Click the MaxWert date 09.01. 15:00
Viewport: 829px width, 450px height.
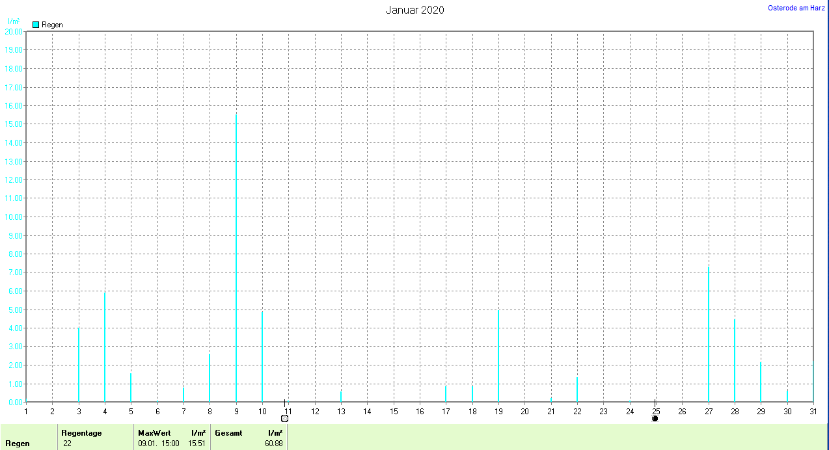158,443
